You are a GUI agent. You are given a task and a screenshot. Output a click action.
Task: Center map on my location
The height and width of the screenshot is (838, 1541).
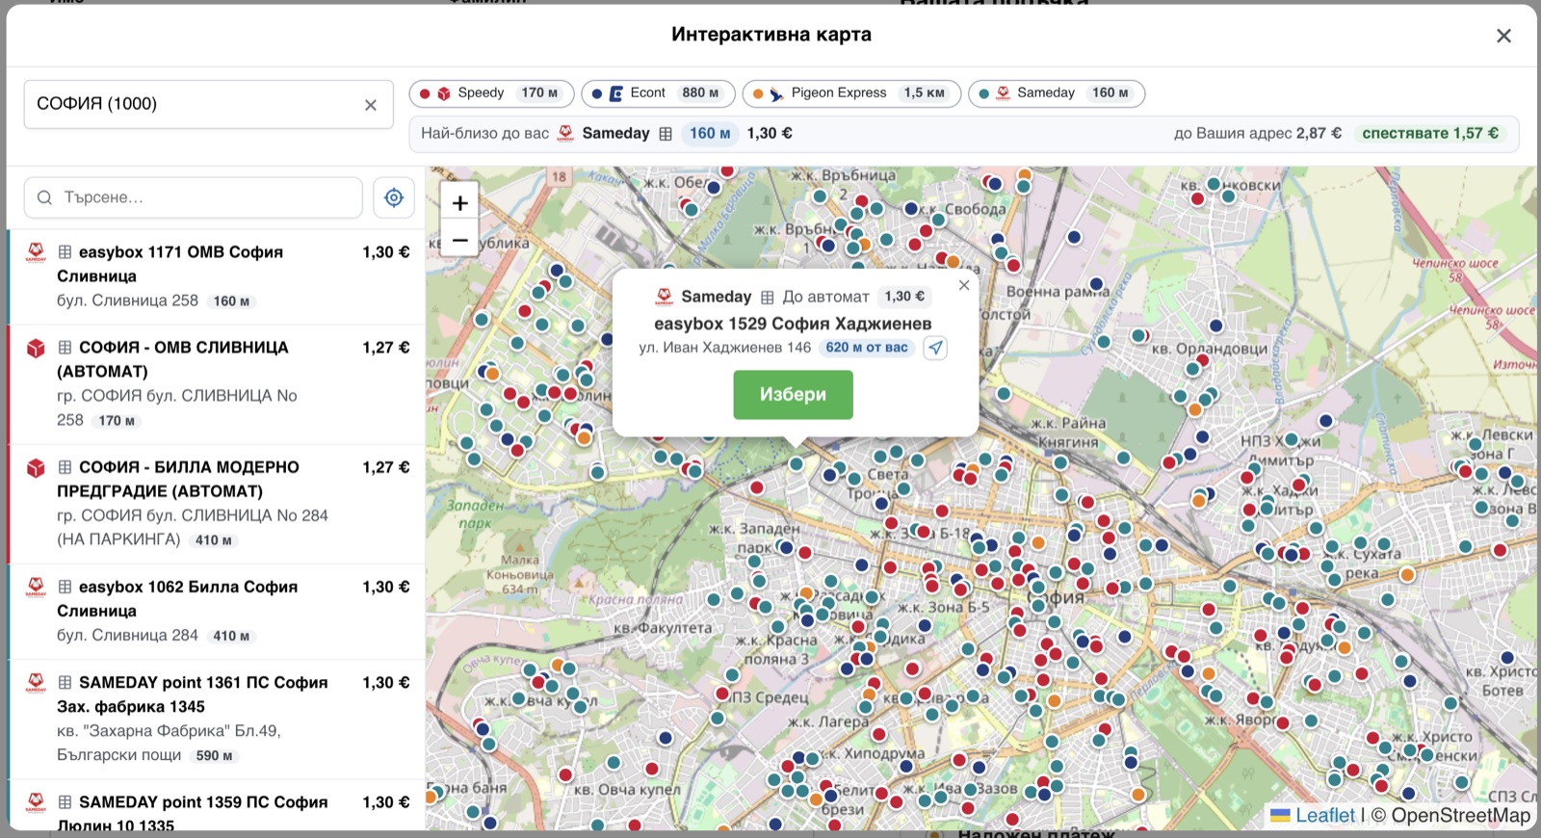coord(394,197)
